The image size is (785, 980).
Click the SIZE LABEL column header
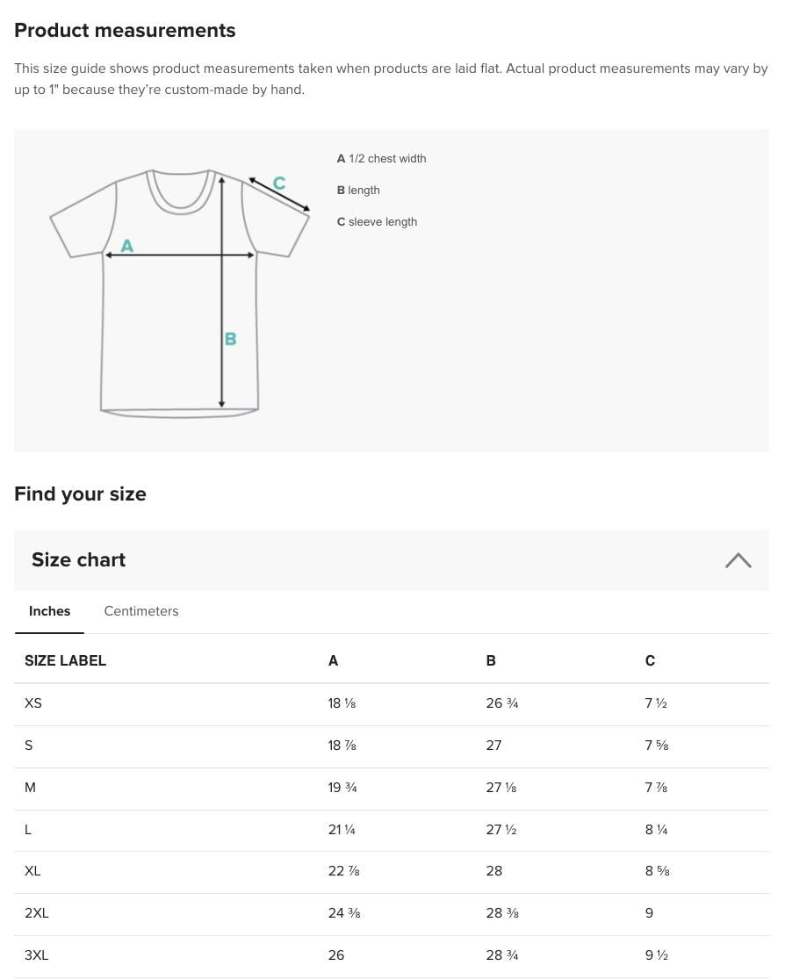(x=65, y=660)
